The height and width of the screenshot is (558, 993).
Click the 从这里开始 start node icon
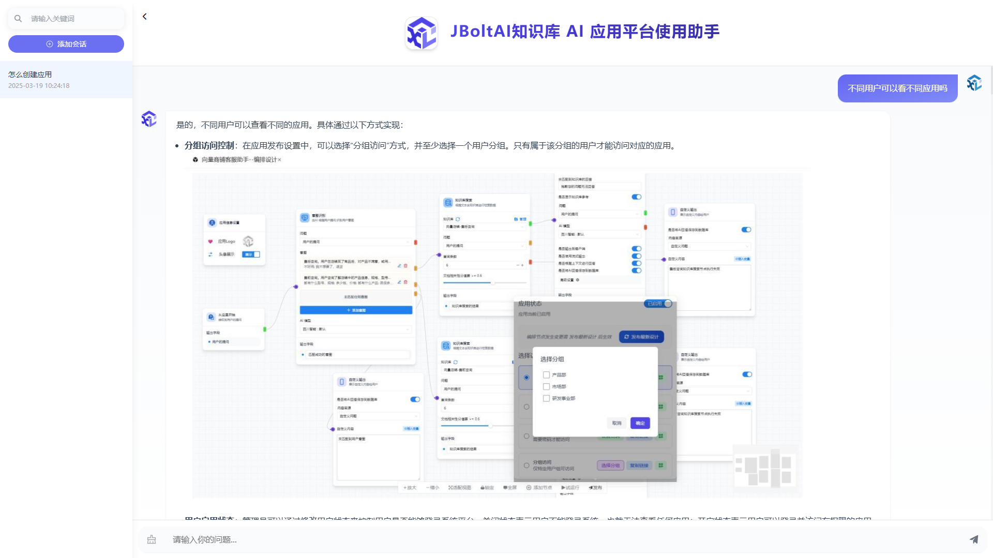tap(211, 317)
